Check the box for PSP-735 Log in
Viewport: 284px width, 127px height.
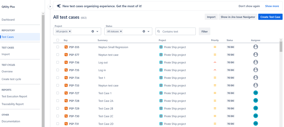click(58, 70)
